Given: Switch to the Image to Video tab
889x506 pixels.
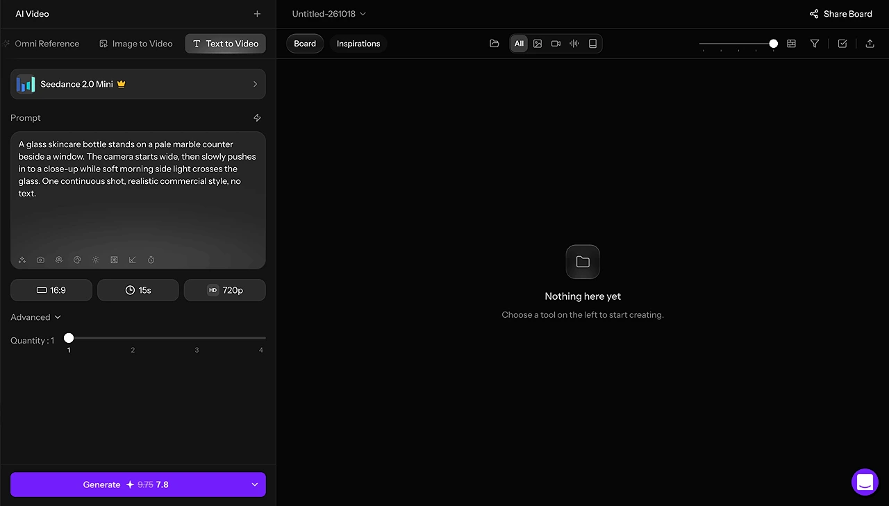Looking at the screenshot, I should pos(135,44).
